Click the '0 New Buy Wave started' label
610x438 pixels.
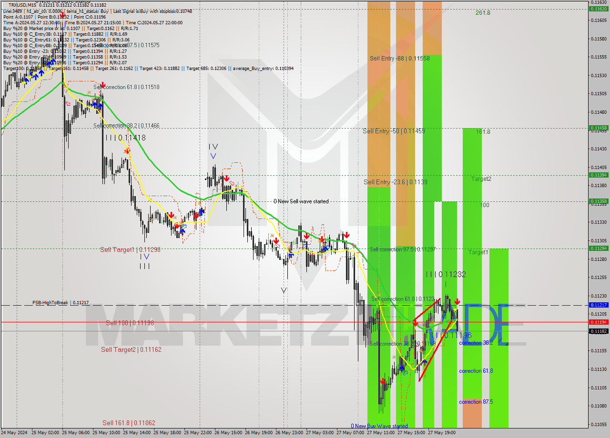click(x=379, y=426)
